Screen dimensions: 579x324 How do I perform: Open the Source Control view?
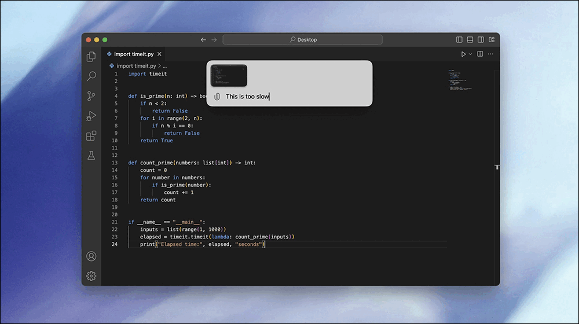[91, 96]
